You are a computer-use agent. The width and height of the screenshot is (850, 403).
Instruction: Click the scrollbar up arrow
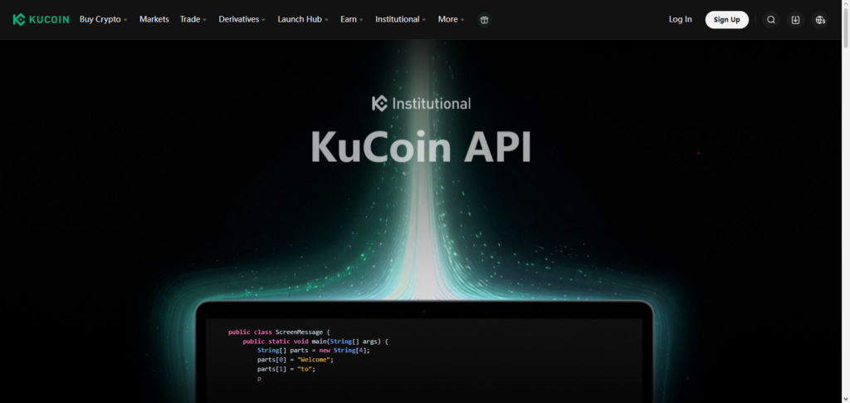click(x=846, y=4)
